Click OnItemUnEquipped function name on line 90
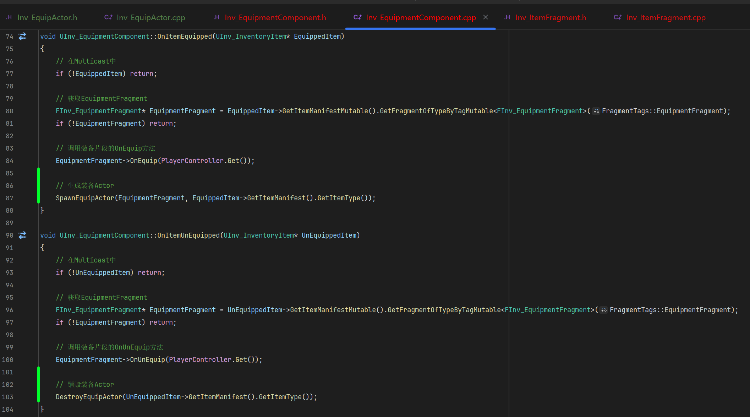The width and height of the screenshot is (750, 417). pyautogui.click(x=188, y=235)
